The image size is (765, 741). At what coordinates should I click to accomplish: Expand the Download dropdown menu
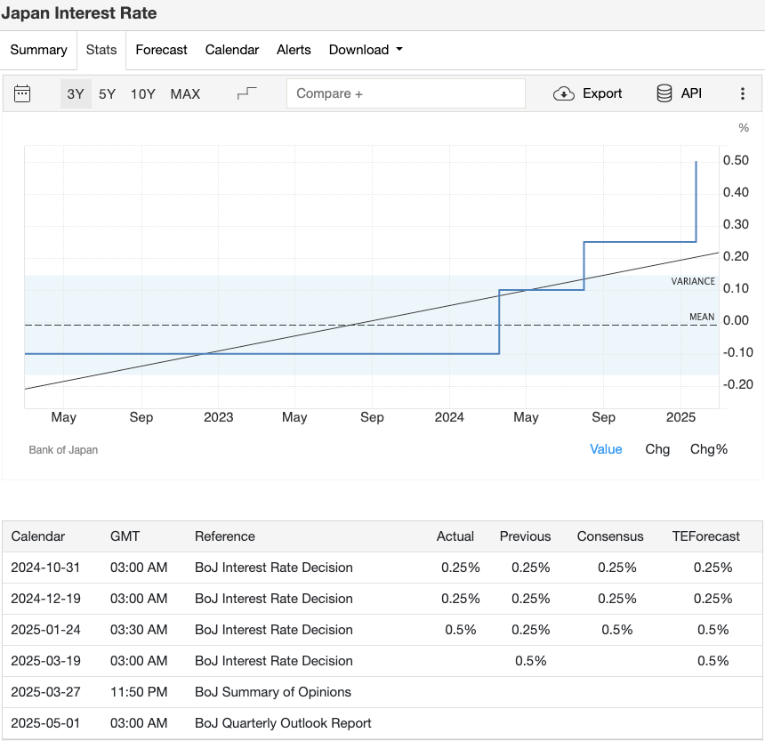[x=365, y=50]
